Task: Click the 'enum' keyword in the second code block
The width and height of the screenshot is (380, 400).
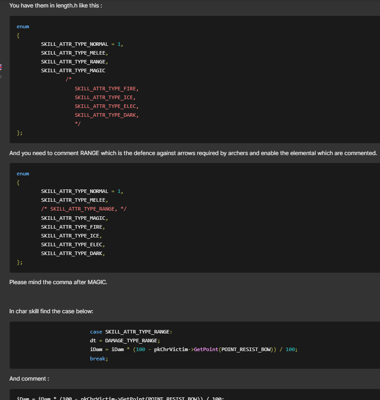Action: click(23, 173)
